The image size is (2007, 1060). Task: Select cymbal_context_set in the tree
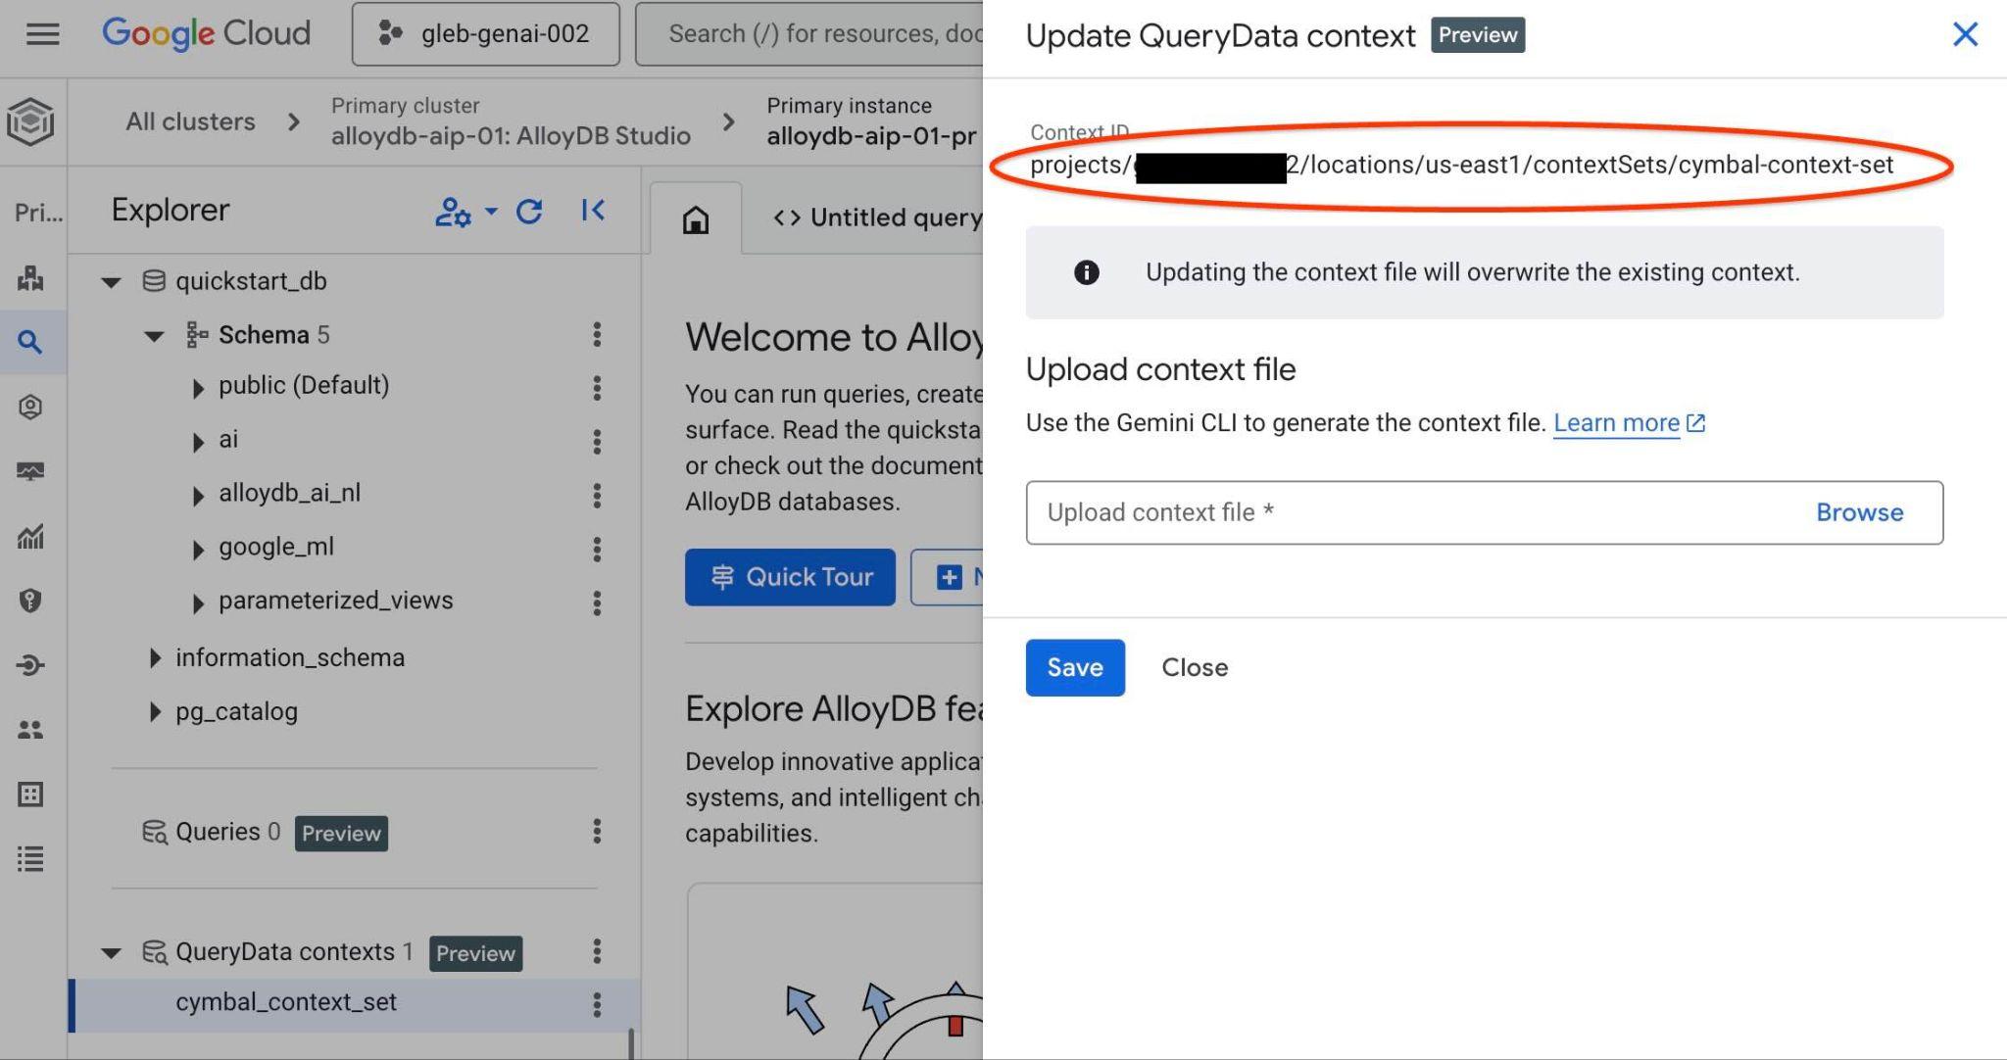point(286,1002)
